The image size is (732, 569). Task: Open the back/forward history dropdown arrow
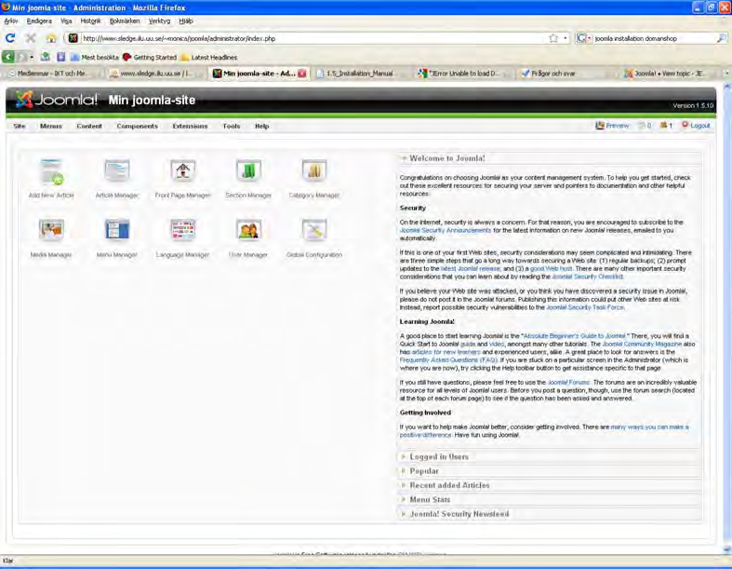point(32,57)
